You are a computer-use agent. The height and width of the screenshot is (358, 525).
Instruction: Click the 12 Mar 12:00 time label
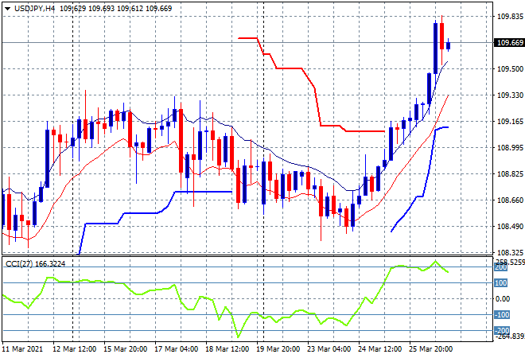74,349
